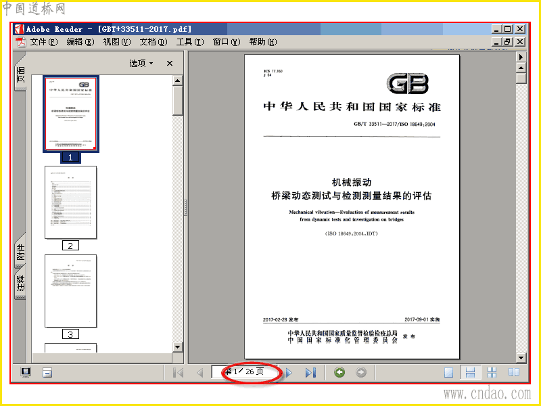The width and height of the screenshot is (541, 406).
Task: Open the 工具(T) menu
Action: point(190,42)
